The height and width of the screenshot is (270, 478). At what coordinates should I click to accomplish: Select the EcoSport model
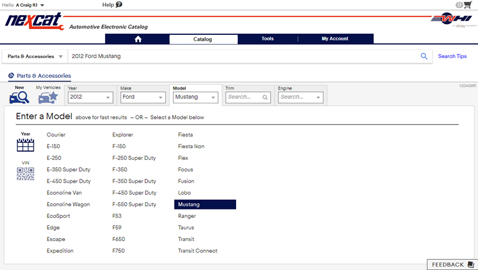click(x=58, y=215)
